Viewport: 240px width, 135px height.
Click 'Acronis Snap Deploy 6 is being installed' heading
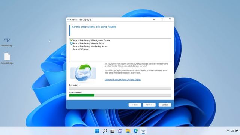[94, 27]
